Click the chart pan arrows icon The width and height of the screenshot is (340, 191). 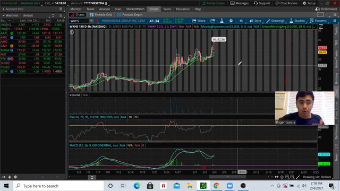tap(276, 177)
